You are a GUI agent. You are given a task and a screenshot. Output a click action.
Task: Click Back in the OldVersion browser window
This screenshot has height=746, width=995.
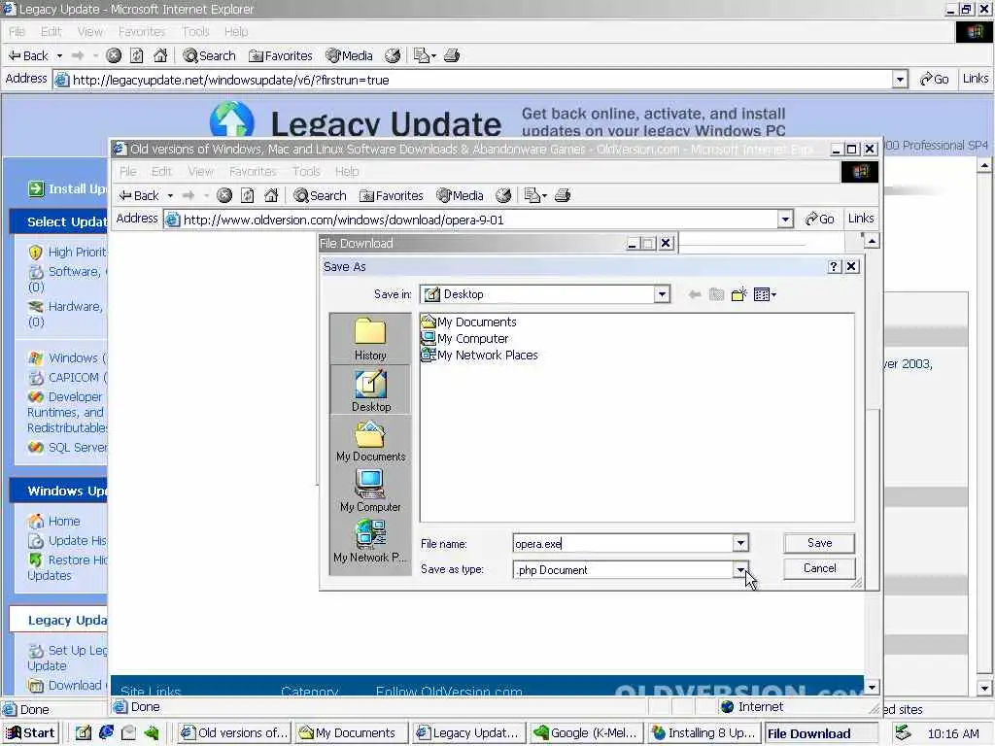140,195
